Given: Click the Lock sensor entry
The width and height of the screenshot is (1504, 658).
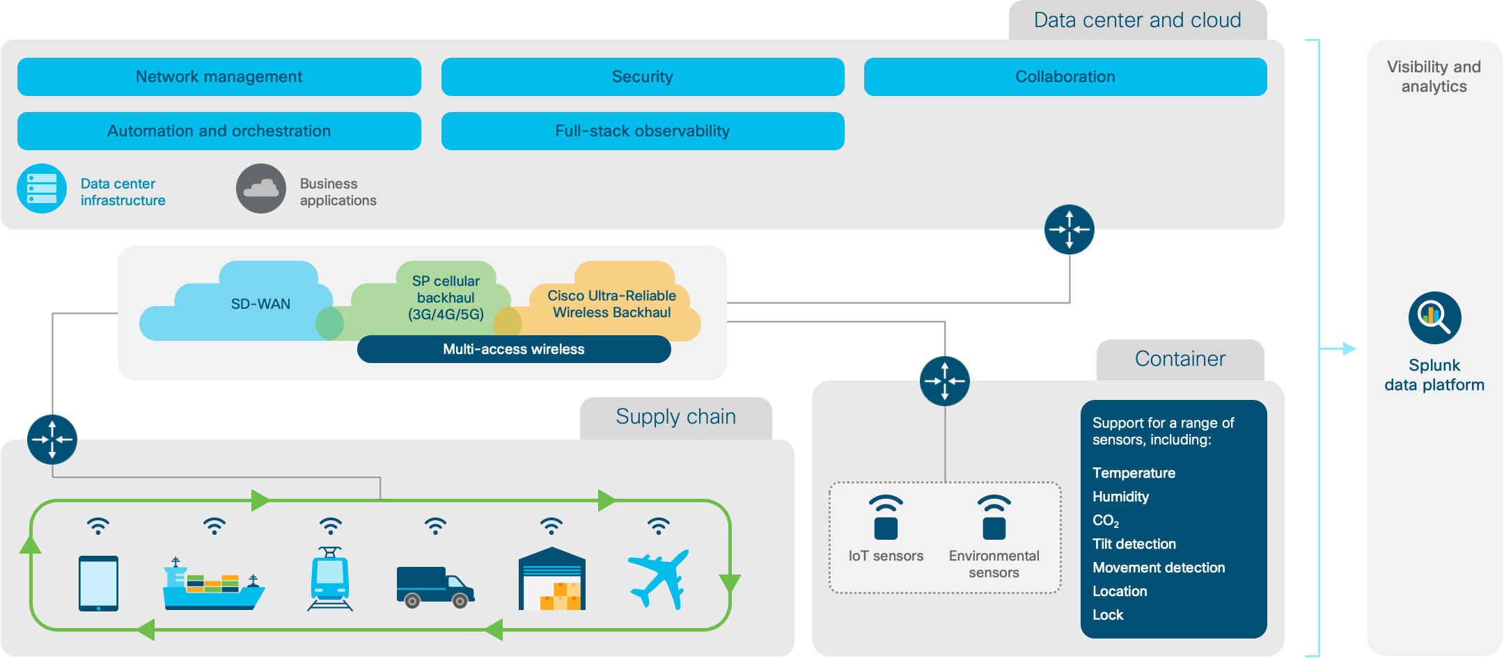Looking at the screenshot, I should [1108, 615].
